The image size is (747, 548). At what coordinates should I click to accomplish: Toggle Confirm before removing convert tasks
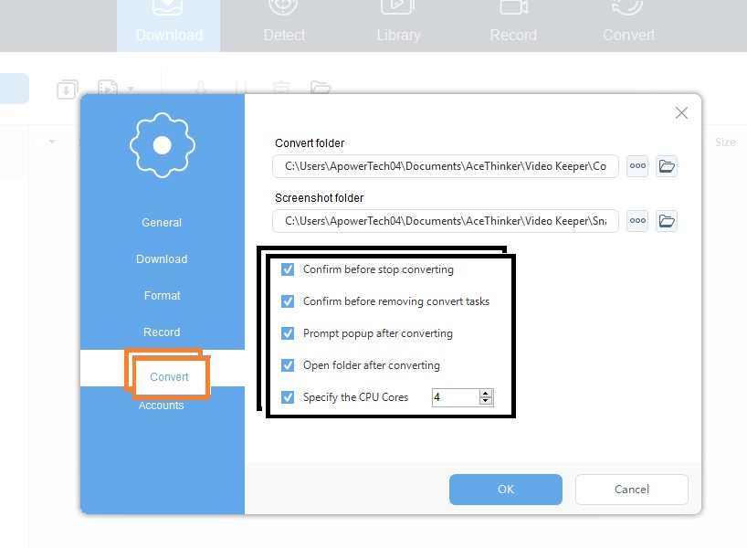288,301
